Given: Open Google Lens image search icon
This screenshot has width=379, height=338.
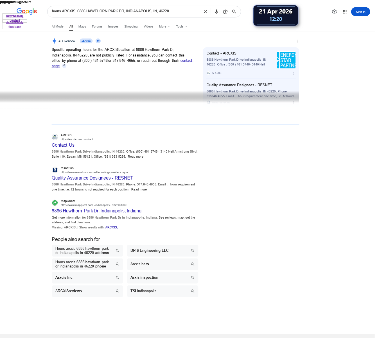Looking at the screenshot, I should (x=225, y=12).
